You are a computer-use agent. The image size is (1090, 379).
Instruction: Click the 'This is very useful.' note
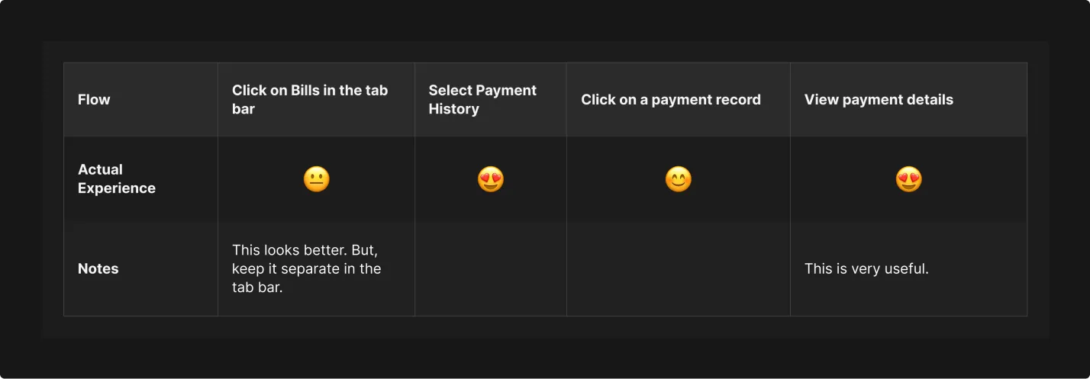point(866,269)
